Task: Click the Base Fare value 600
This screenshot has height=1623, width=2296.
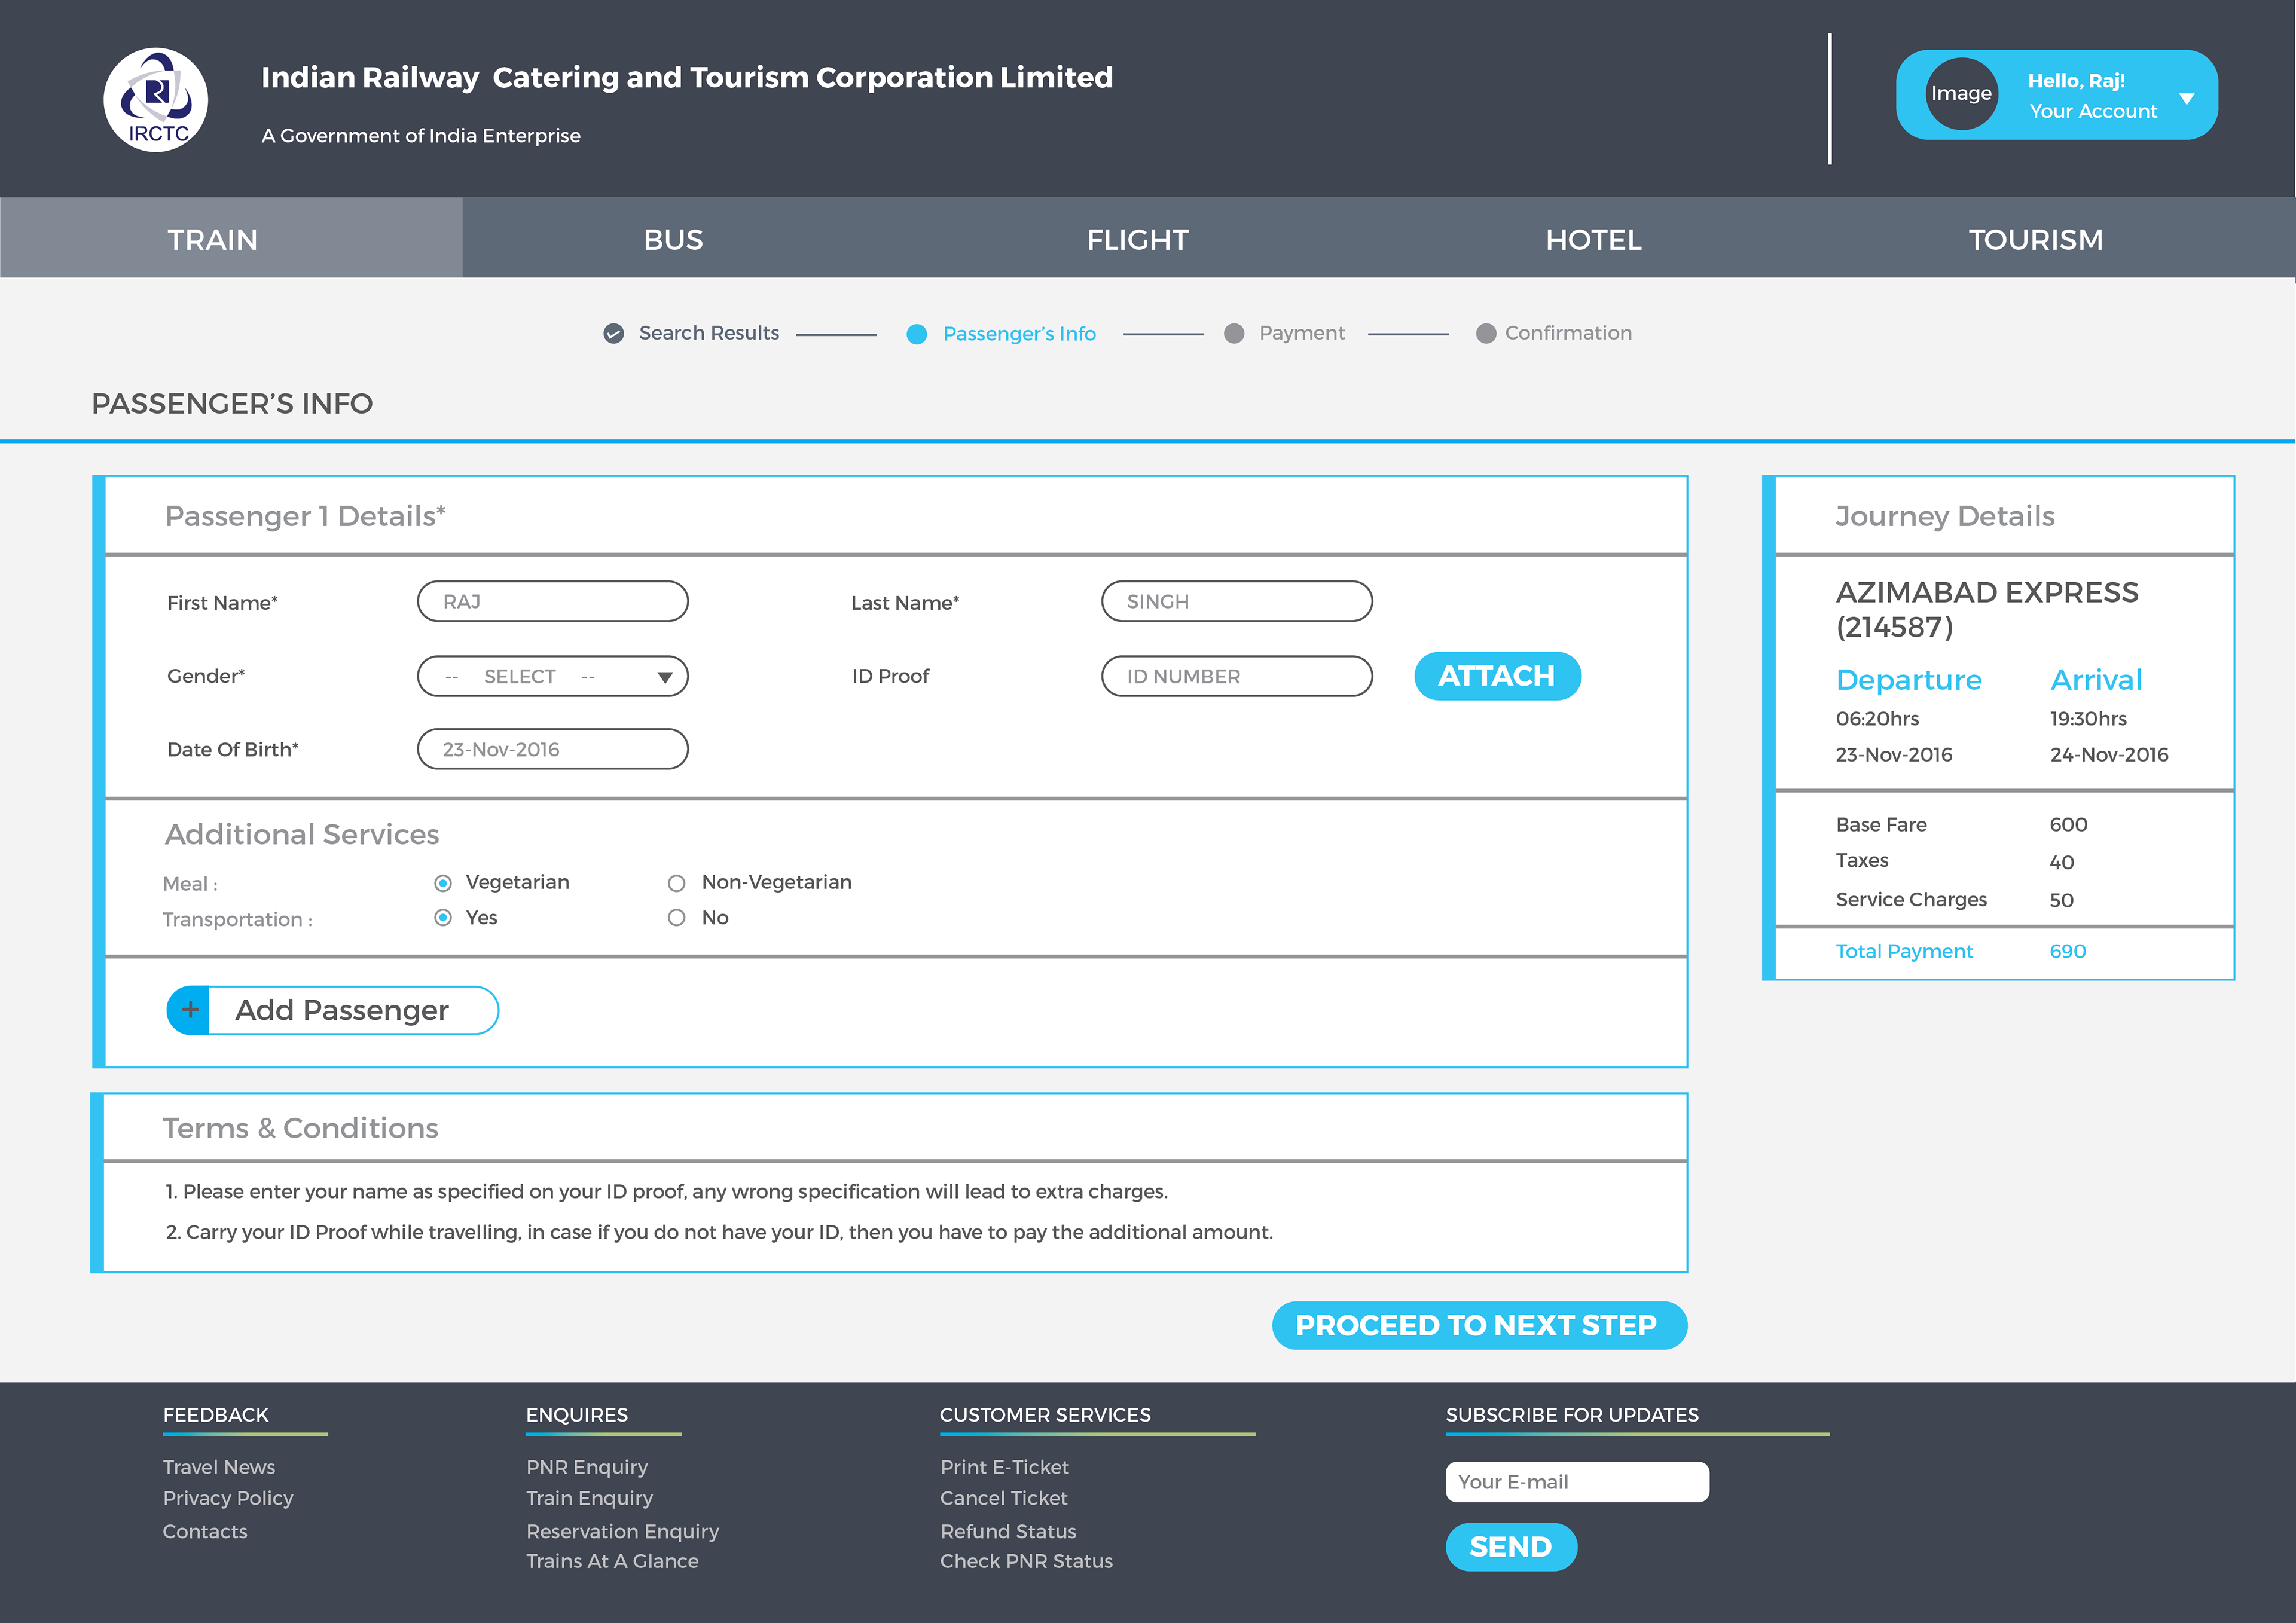Action: coord(2068,824)
